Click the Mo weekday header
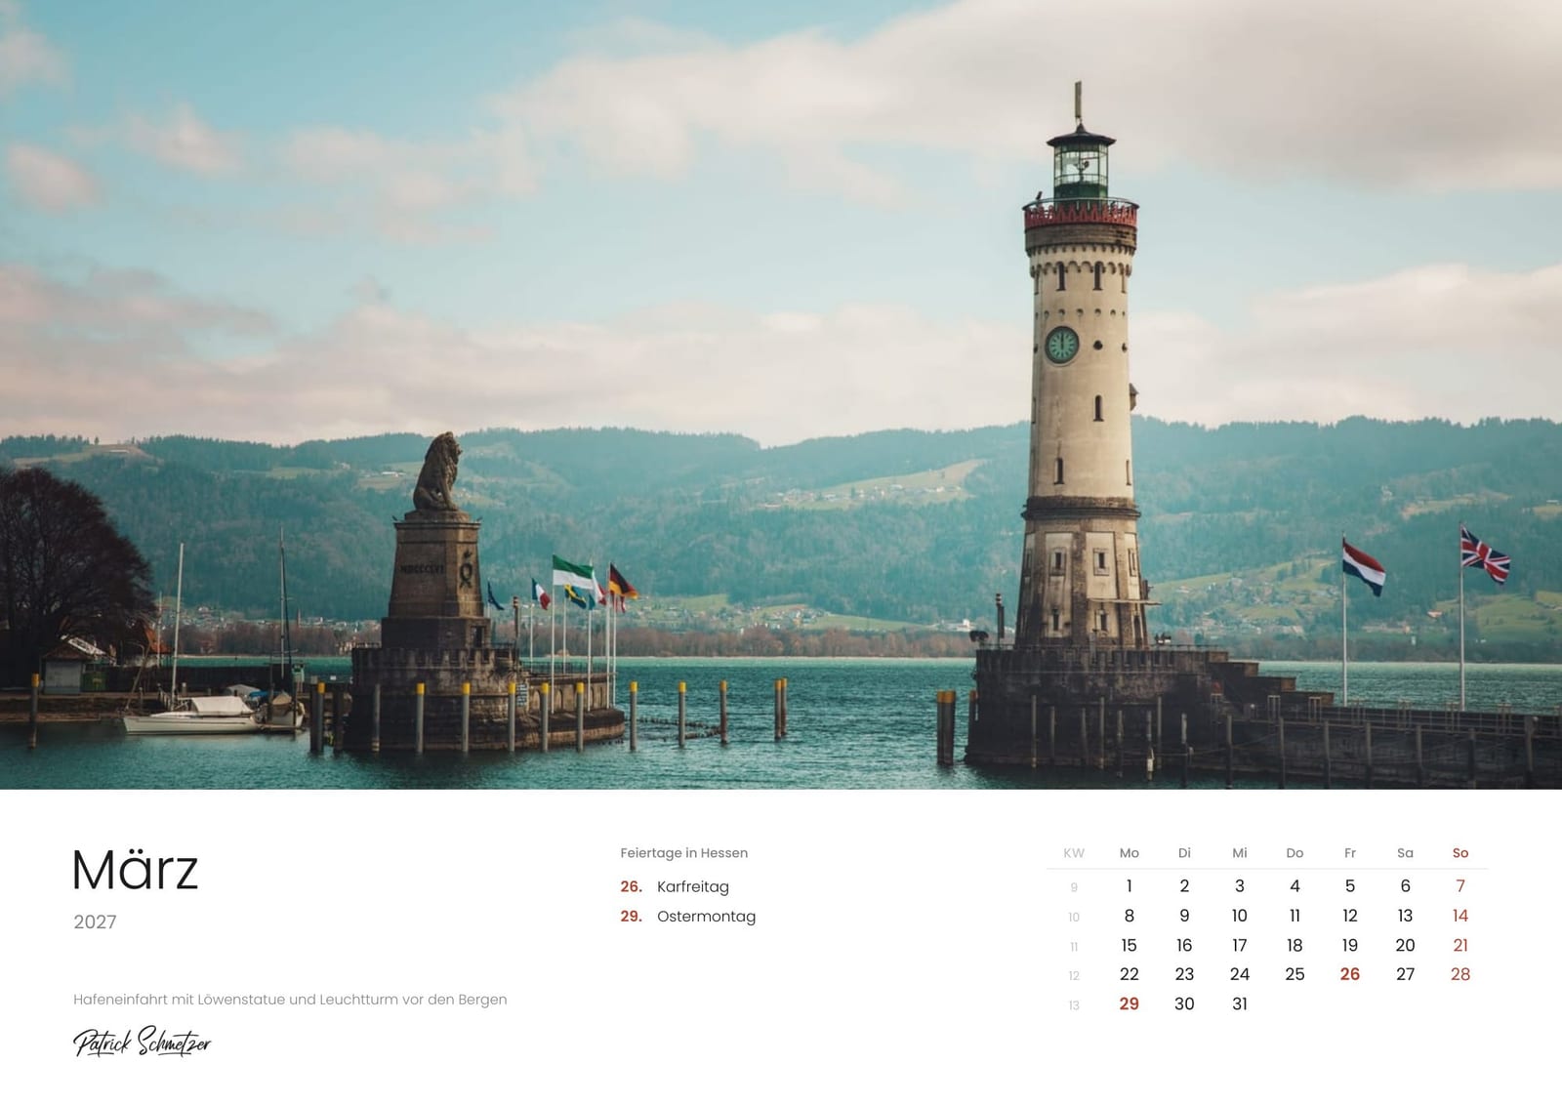Screen dimensions: 1562x1105 click(x=1130, y=853)
